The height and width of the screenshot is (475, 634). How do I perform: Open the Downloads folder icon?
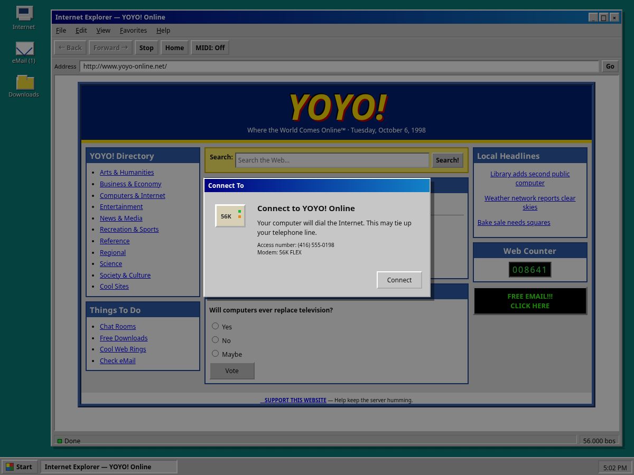24,86
